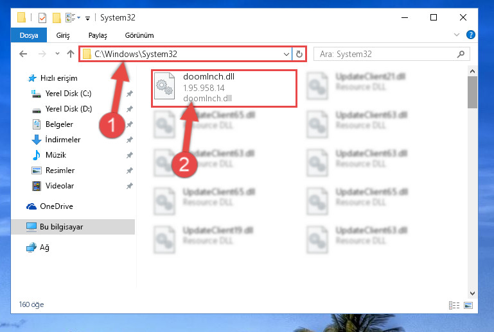This screenshot has width=494, height=332.
Task: Expand the ribbon with the chevron
Action: click(x=457, y=35)
